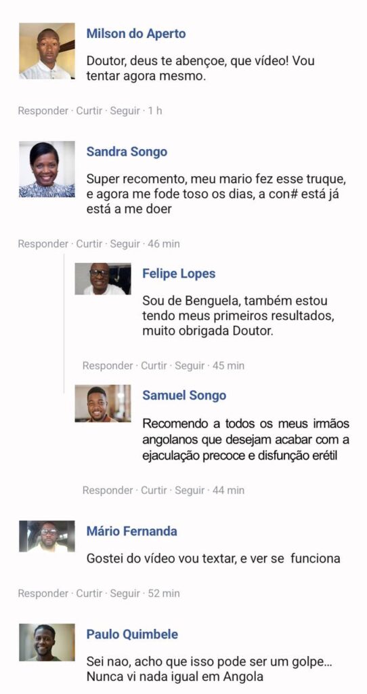Open Paulo Quimbele's profile picture
Viewport: 367px width, 694px height.
click(47, 642)
